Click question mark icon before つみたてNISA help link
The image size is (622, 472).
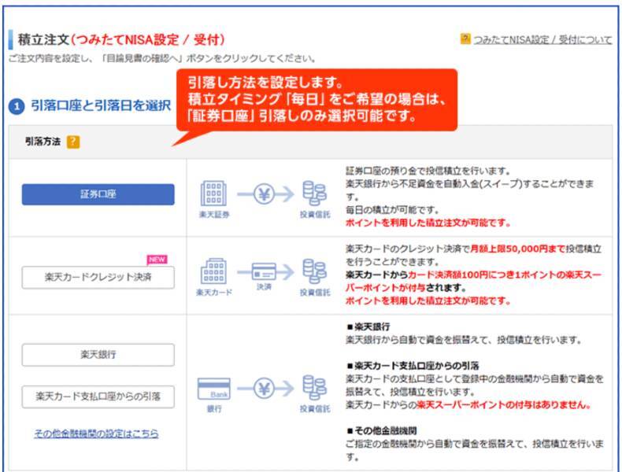465,39
